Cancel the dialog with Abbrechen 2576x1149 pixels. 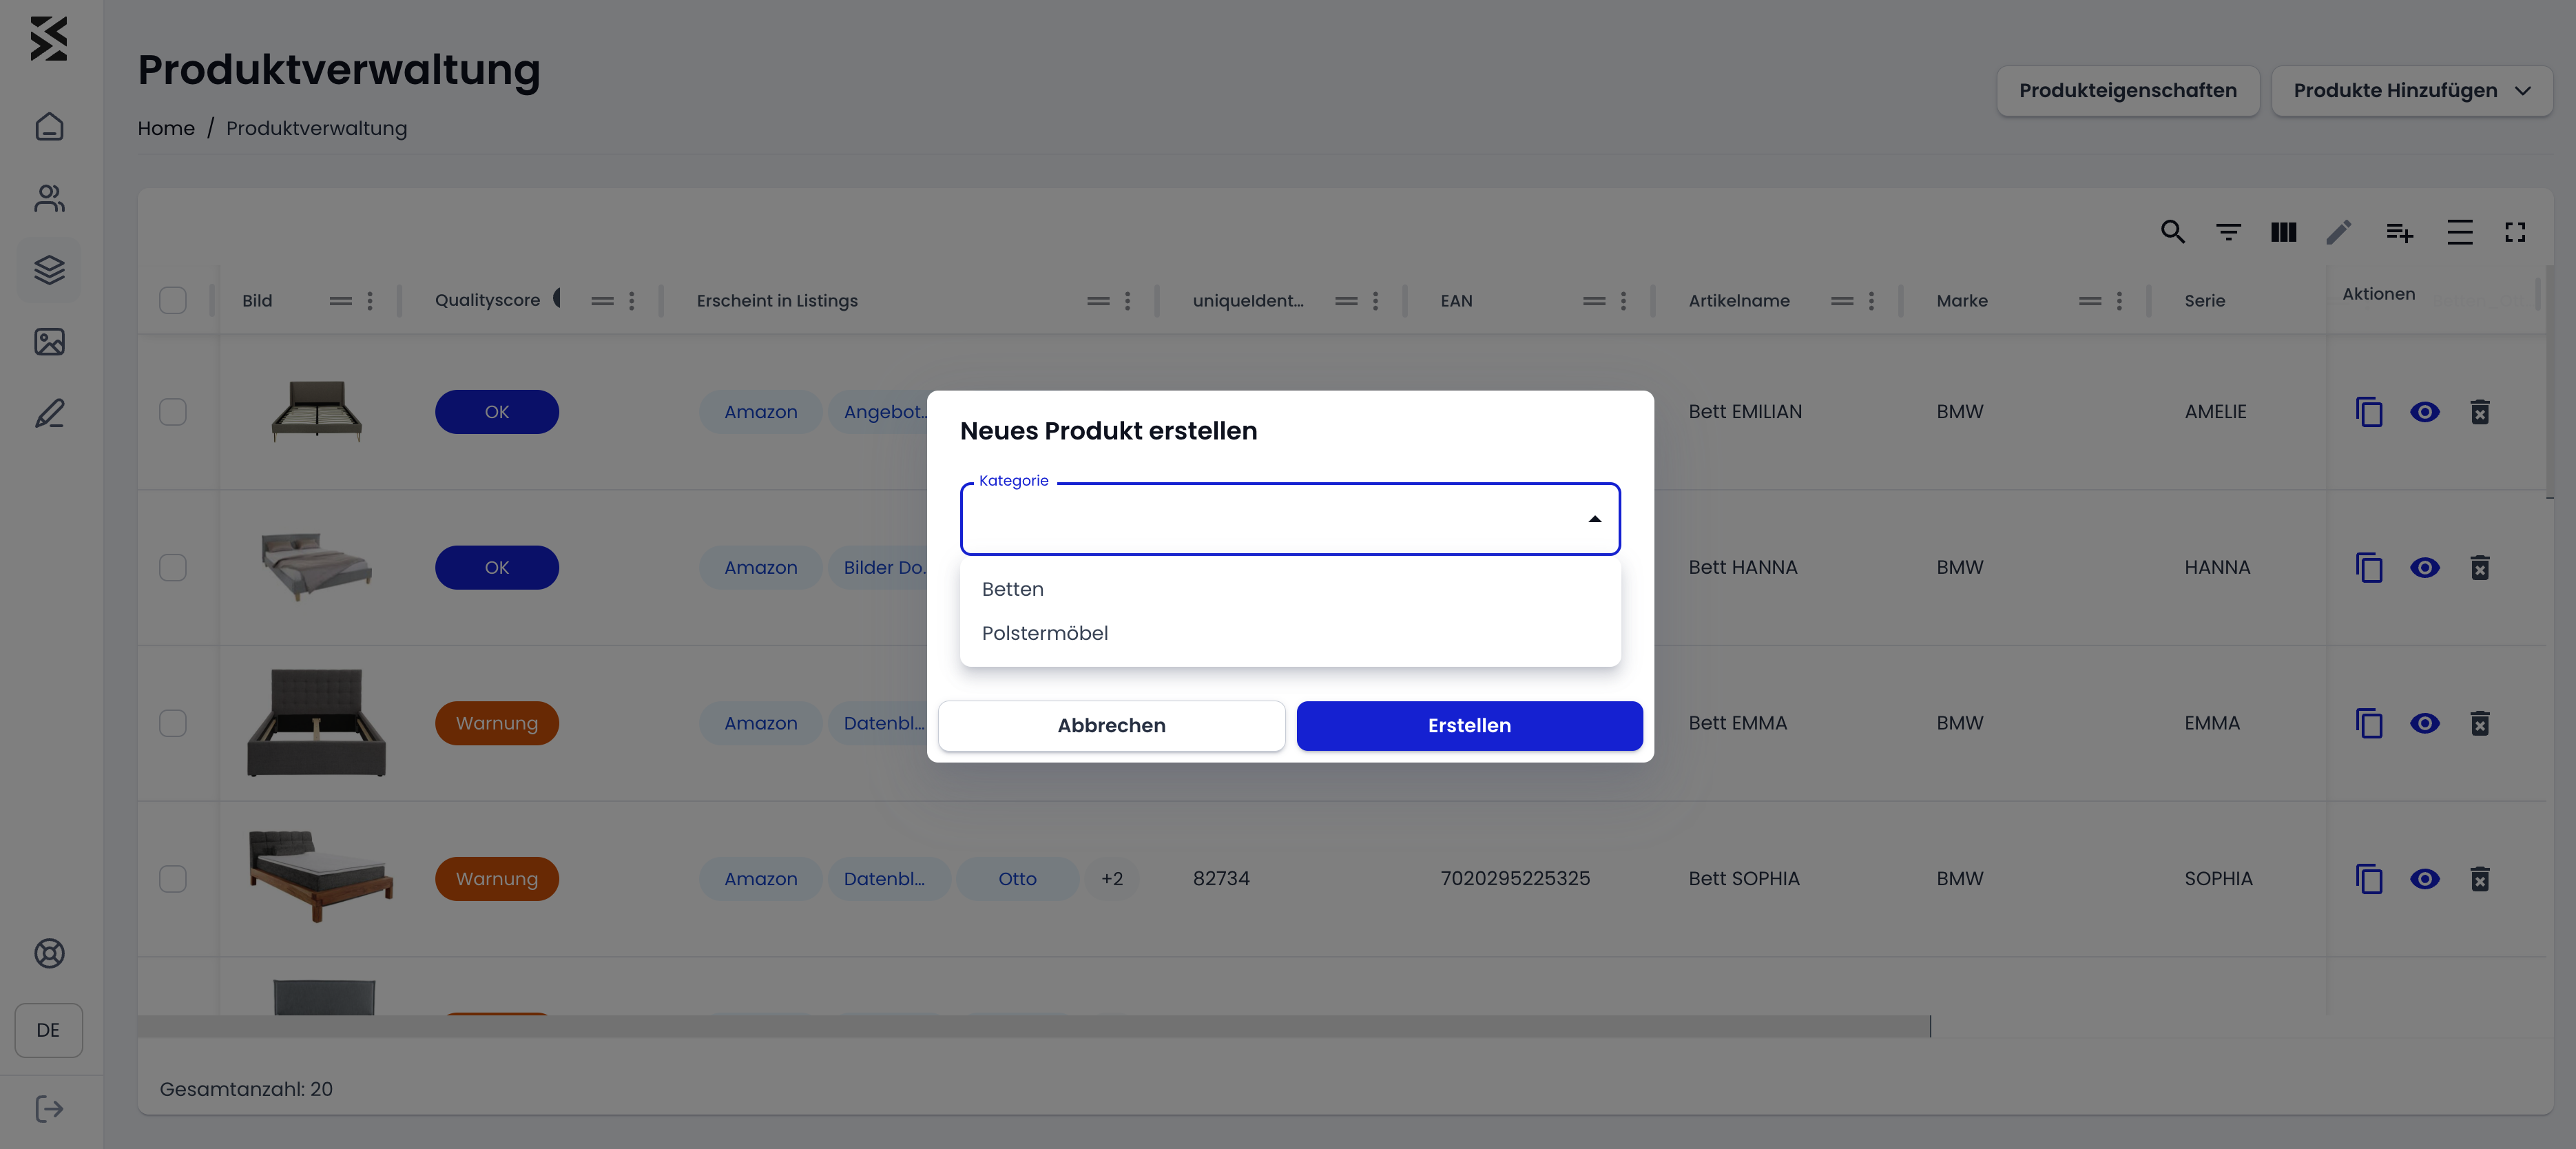tap(1111, 725)
